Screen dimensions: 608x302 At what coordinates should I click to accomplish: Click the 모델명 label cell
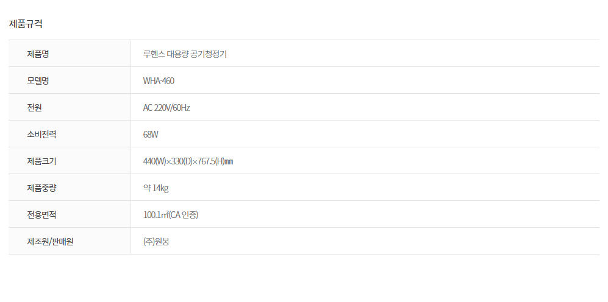tap(38, 81)
